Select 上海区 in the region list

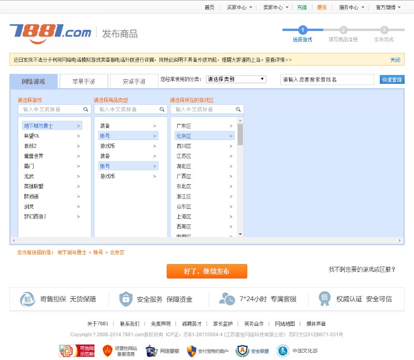coord(205,217)
